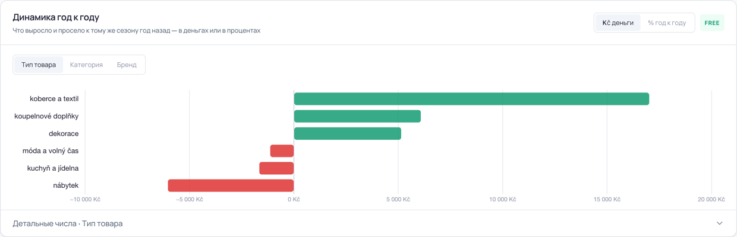Click the 20 000 Kč axis tick label
This screenshot has height=237, width=737.
[711, 200]
